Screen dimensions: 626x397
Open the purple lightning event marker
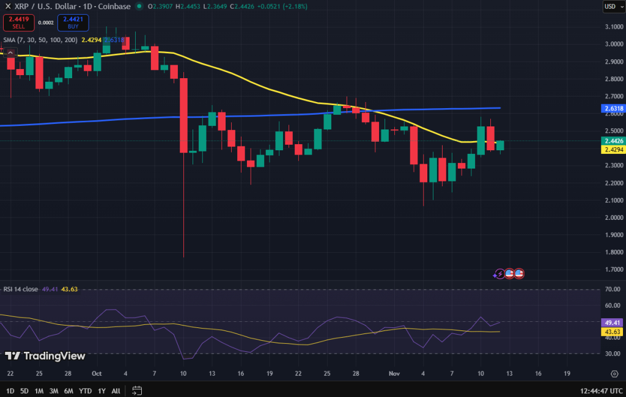(x=499, y=274)
